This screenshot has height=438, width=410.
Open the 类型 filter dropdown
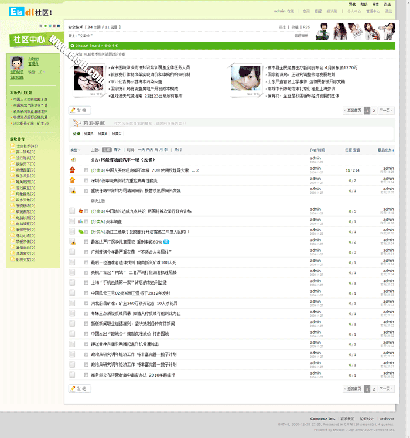point(75,150)
